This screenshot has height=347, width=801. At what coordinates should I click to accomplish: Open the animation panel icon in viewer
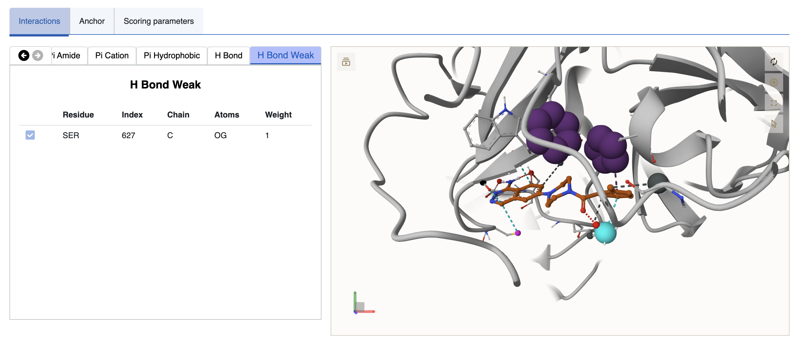click(346, 61)
